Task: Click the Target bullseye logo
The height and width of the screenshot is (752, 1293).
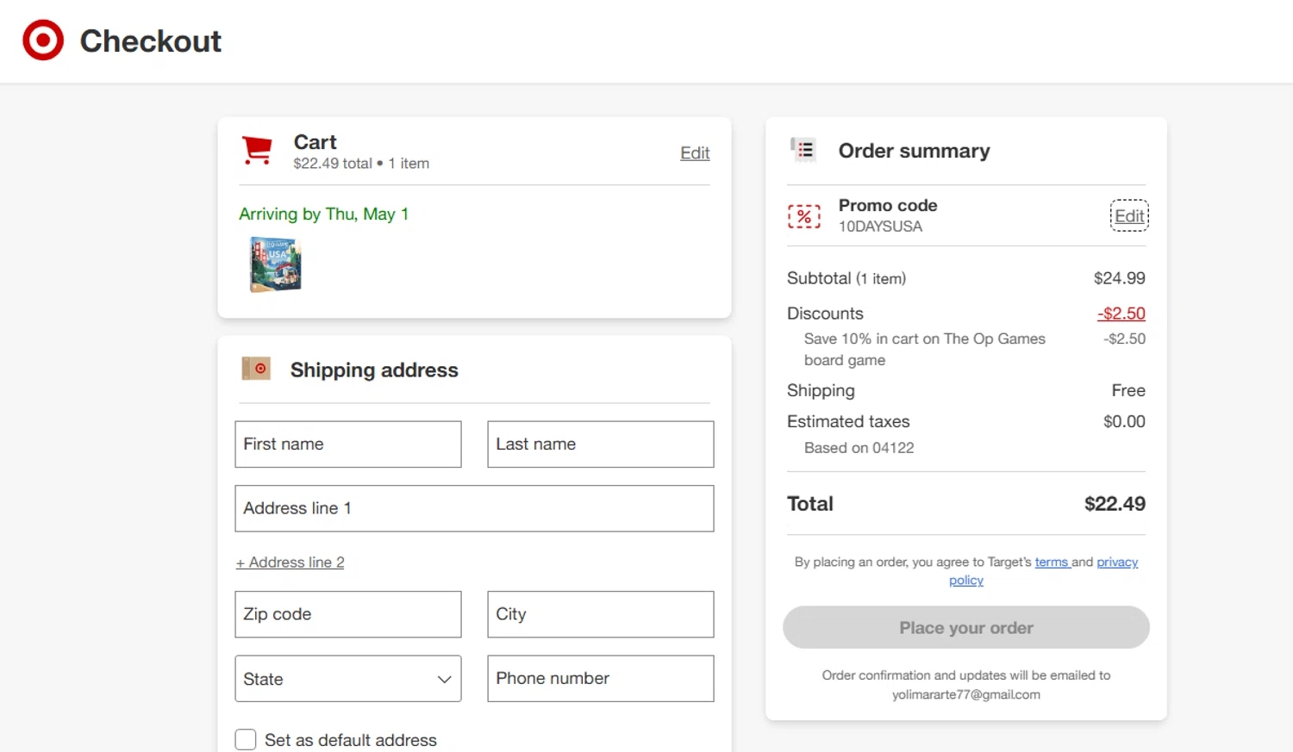Action: 43,40
